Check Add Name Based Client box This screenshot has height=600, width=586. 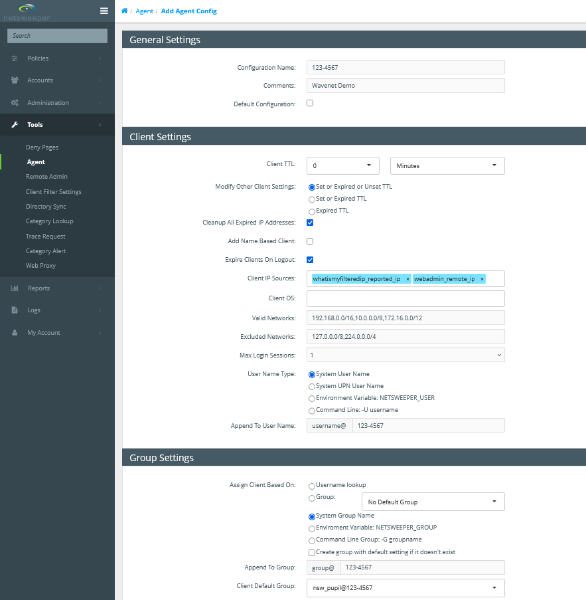[310, 241]
